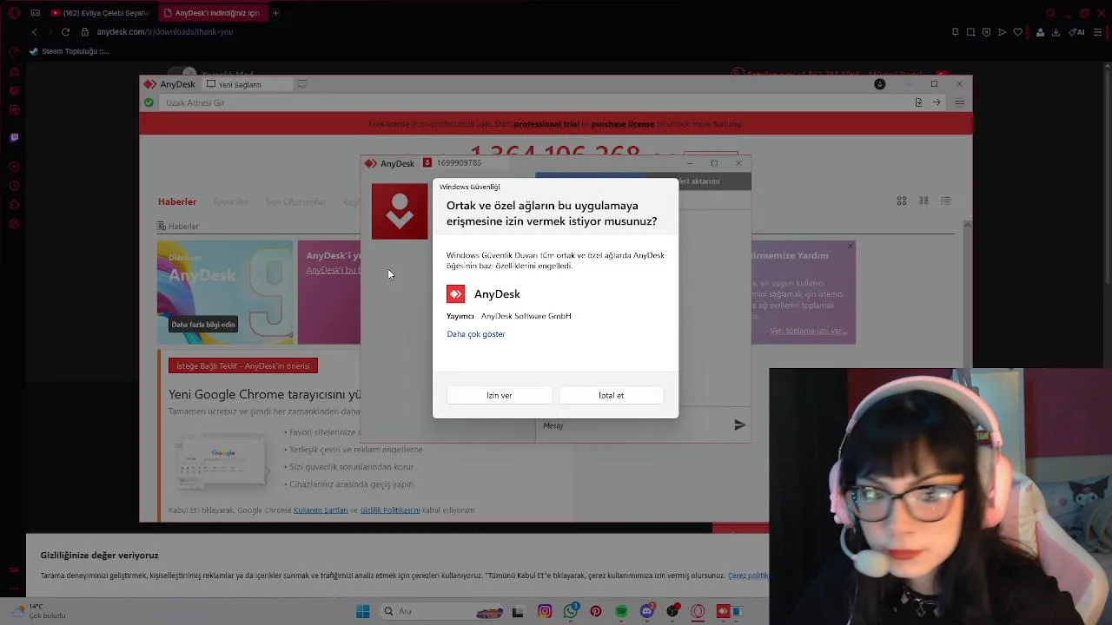Switch to list view icon
Image resolution: width=1112 pixels, height=625 pixels.
click(x=946, y=201)
